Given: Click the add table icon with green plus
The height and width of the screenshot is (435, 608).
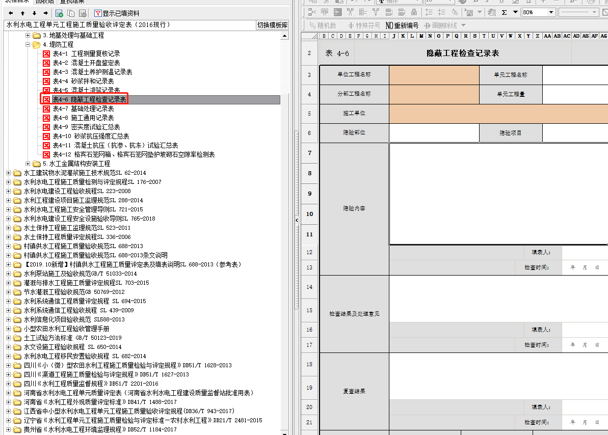Looking at the screenshot, I should tap(59, 14).
